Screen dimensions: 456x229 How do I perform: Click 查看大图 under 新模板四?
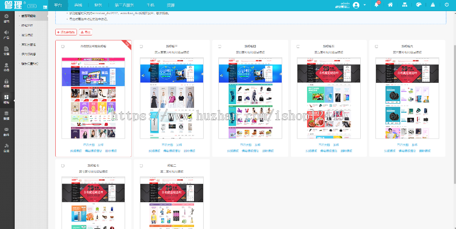(x=246, y=145)
